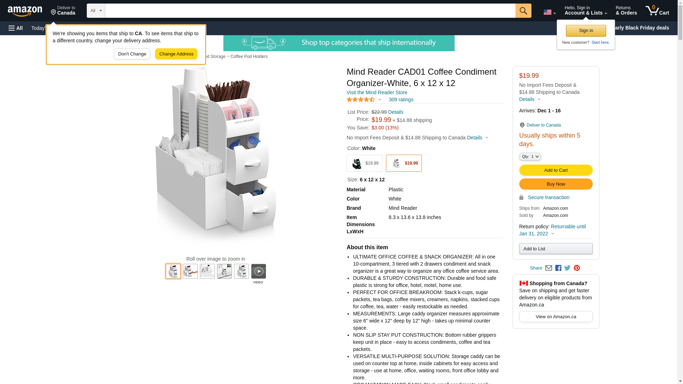Screen dimensions: 683x384
Task: Focus the Amazon search input field
Action: click(310, 11)
